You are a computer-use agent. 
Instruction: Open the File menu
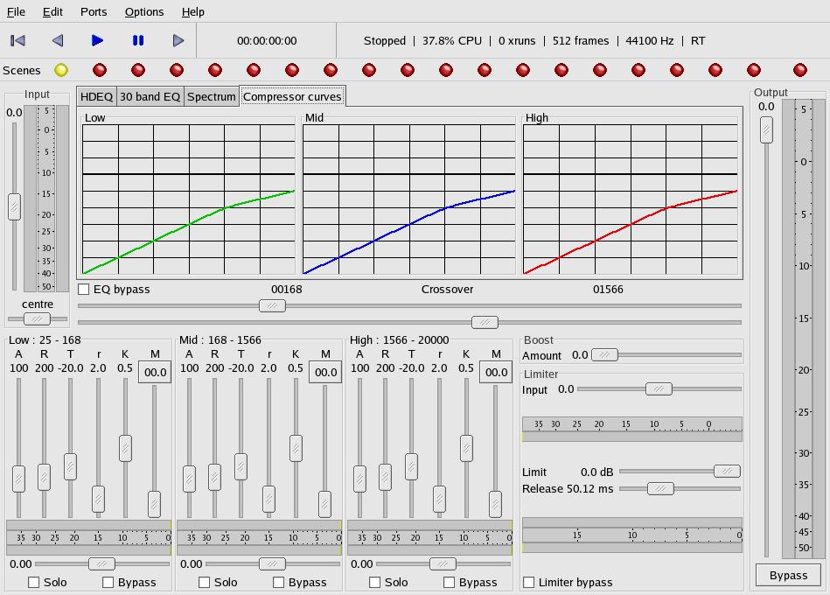click(x=16, y=11)
